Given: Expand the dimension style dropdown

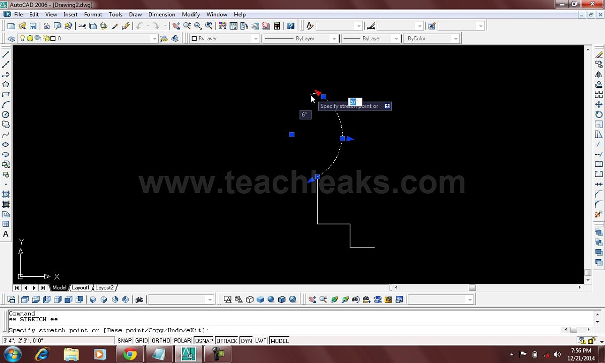Looking at the screenshot, I should (419, 26).
